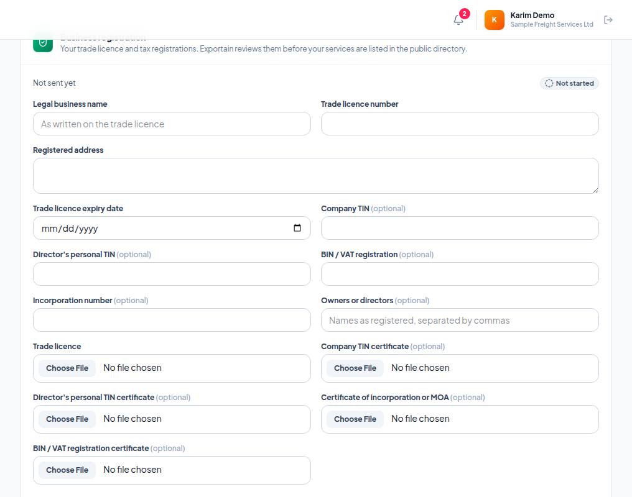Image resolution: width=632 pixels, height=497 pixels.
Task: Click the Company TIN input field
Action: coord(460,228)
